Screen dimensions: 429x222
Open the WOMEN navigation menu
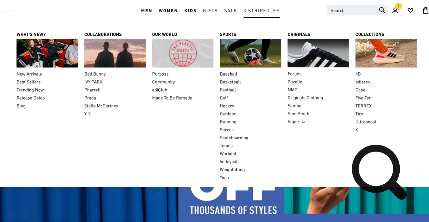168,11
